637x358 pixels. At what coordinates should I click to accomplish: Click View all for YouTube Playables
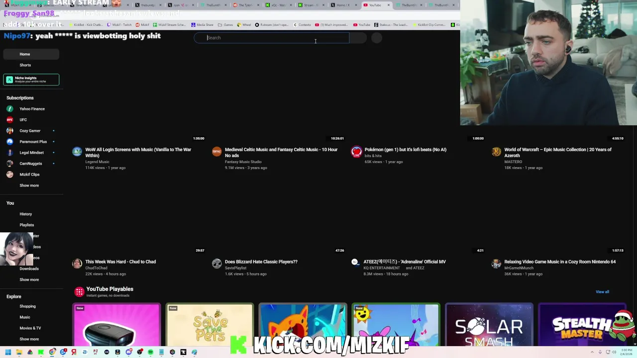point(602,292)
